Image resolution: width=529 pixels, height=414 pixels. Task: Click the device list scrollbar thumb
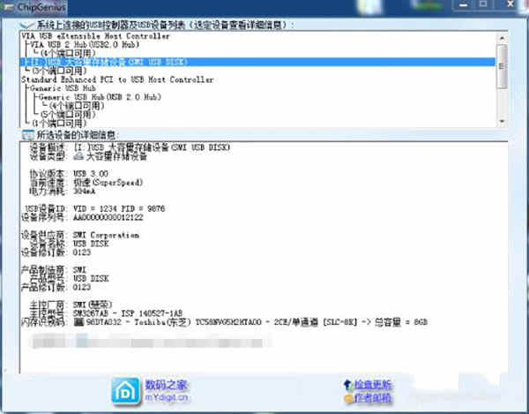502,66
